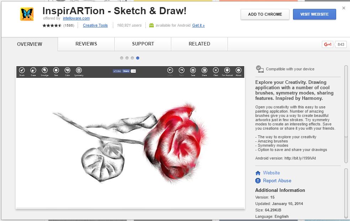
Task: Click the Updated: January 10, 2014 text
Action: click(x=279, y=204)
